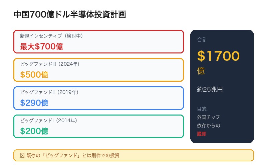267x166 pixels.
Task: Select the 新規インセンティブ（検討中） label
Action: pos(51,36)
